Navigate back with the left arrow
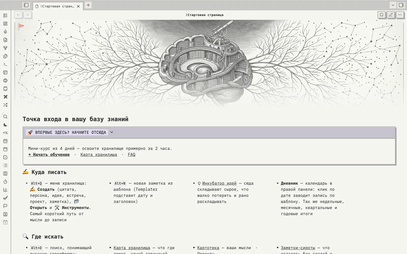 18,15
